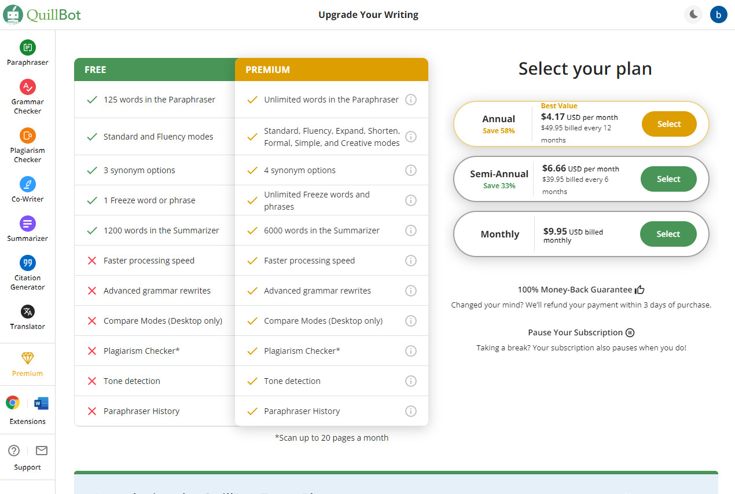The image size is (735, 494).
Task: Click the Best Value label
Action: click(559, 106)
